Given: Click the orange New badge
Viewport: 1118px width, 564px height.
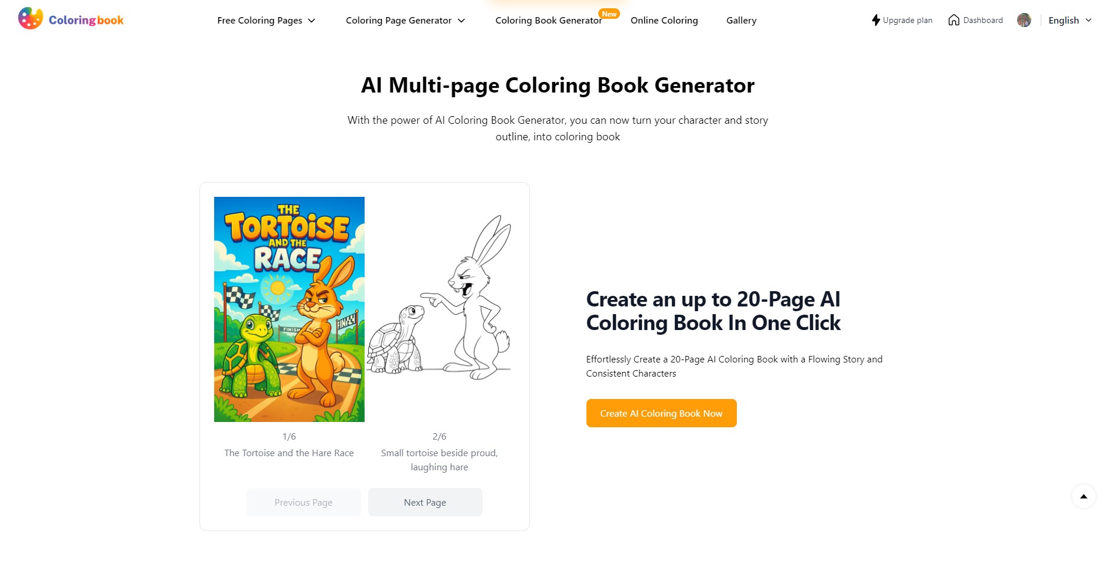Looking at the screenshot, I should point(609,14).
